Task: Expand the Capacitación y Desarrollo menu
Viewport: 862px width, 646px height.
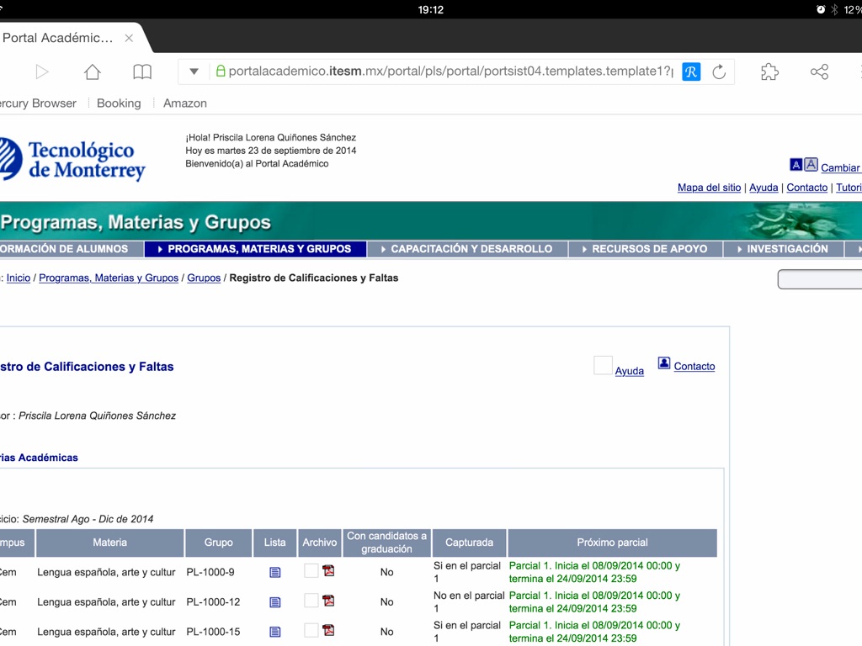Action: [x=467, y=249]
